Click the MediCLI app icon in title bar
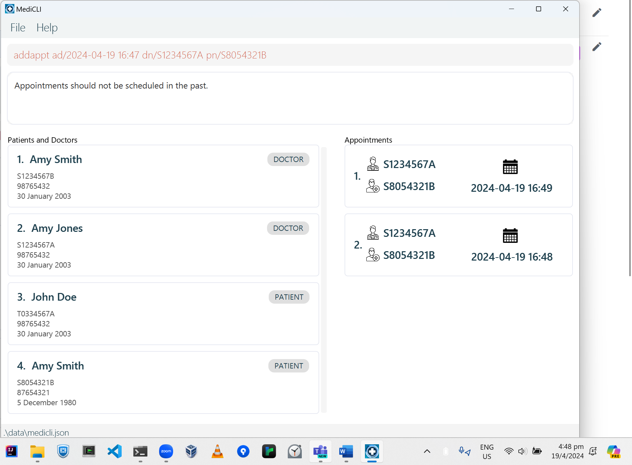 [10, 9]
